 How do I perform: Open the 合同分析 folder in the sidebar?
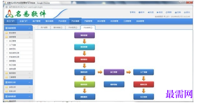coord(7,87)
